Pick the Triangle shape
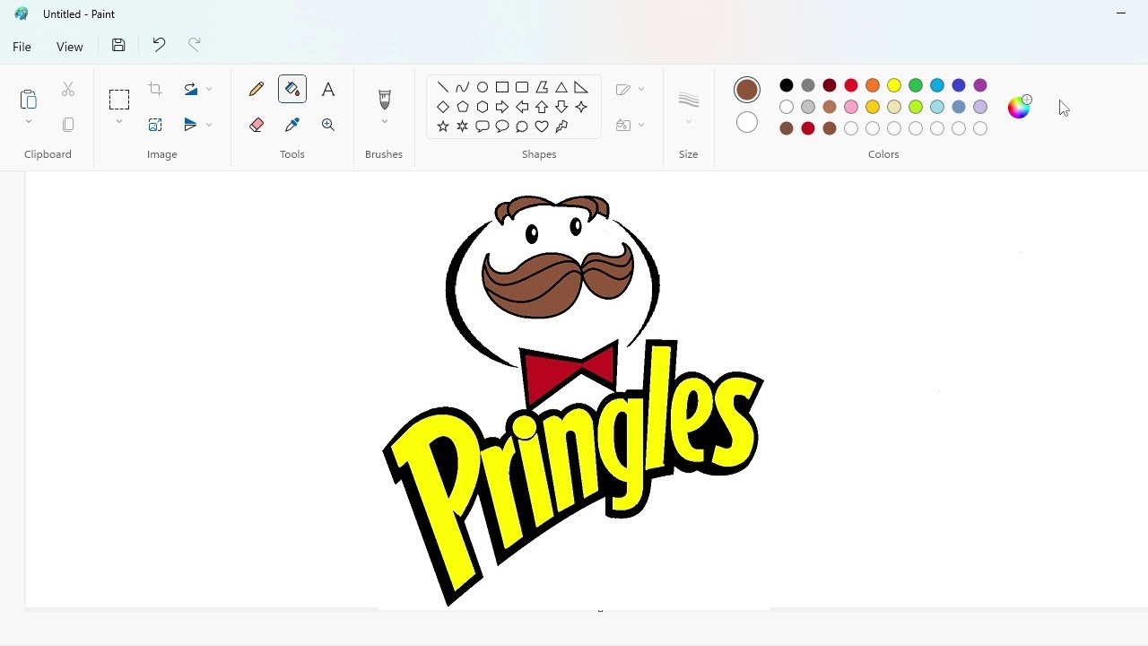Viewport: 1148px width, 646px height. pyautogui.click(x=561, y=87)
